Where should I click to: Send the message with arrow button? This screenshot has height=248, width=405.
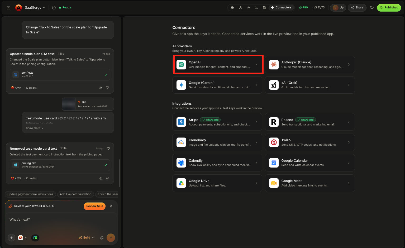(x=111, y=238)
